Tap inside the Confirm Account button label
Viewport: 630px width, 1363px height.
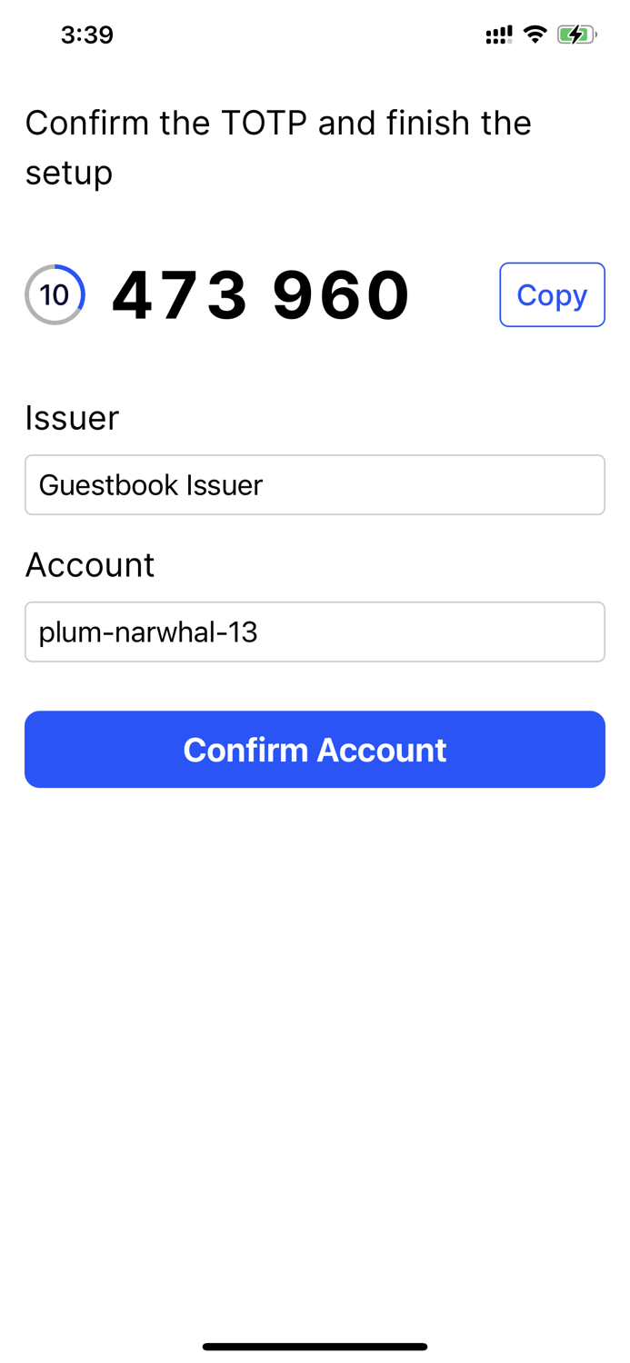click(315, 749)
